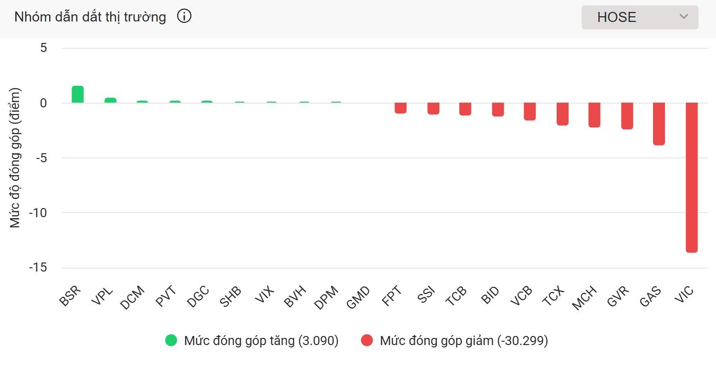
Task: Toggle visibility of 'Mức đóng góp giảm (-30.299)' series
Action: tap(464, 341)
